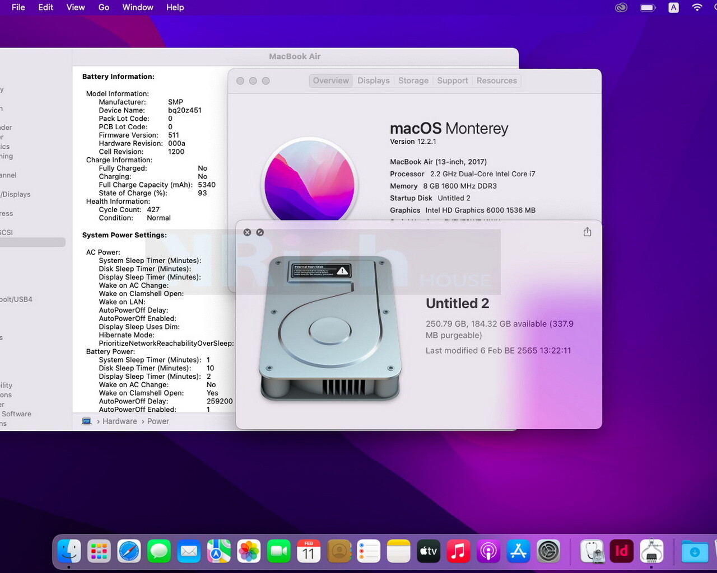Open the File menu
The height and width of the screenshot is (573, 717).
(x=18, y=7)
